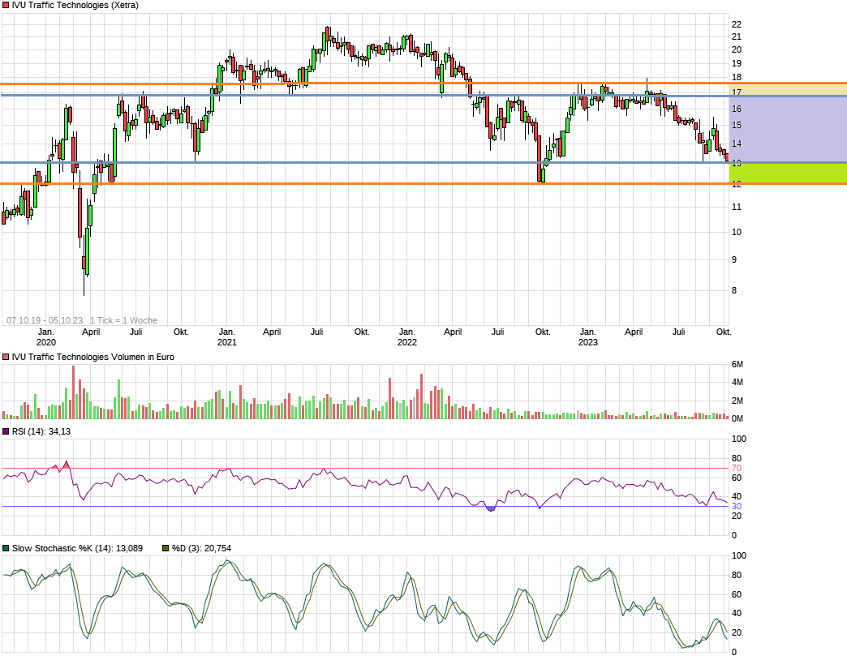Click the '1 Tick = 1 Woche' text
Screen dimensions: 847x660
pyautogui.click(x=123, y=320)
